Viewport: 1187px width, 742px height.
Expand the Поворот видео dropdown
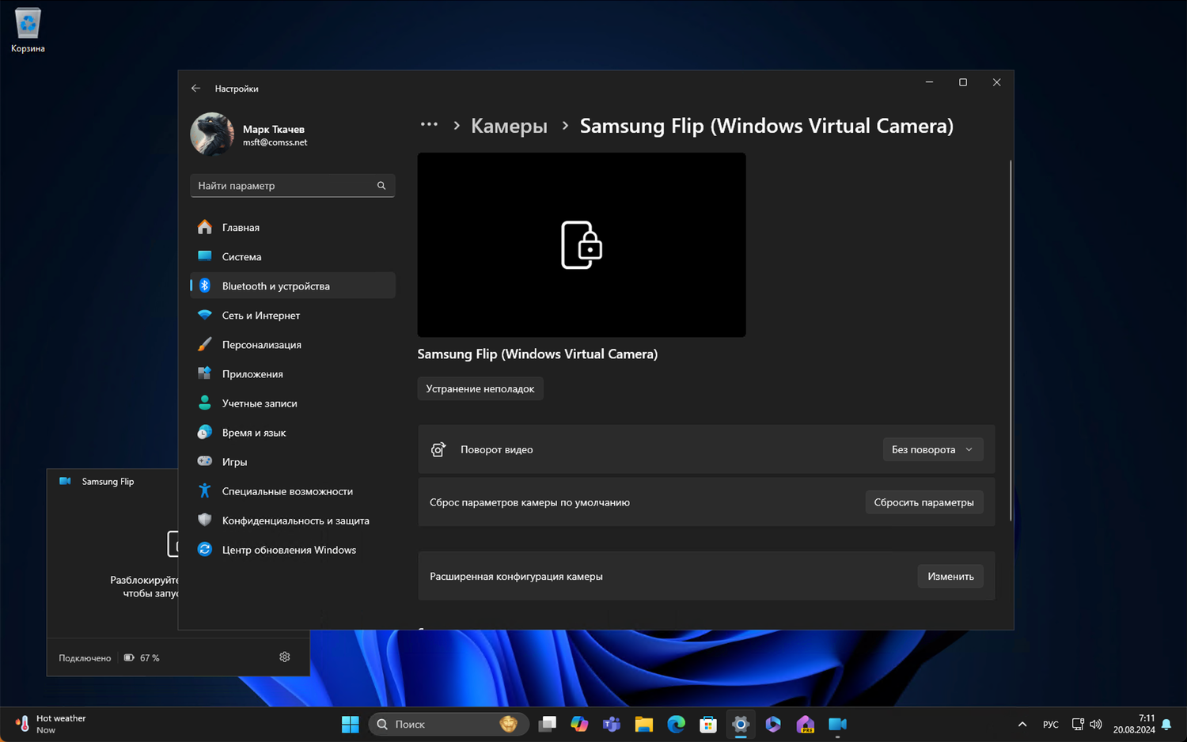point(932,449)
